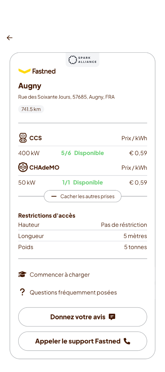Go back with the left arrow
The height and width of the screenshot is (372, 165).
(10, 38)
